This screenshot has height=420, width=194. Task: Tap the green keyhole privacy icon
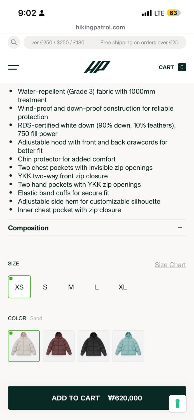click(177, 403)
